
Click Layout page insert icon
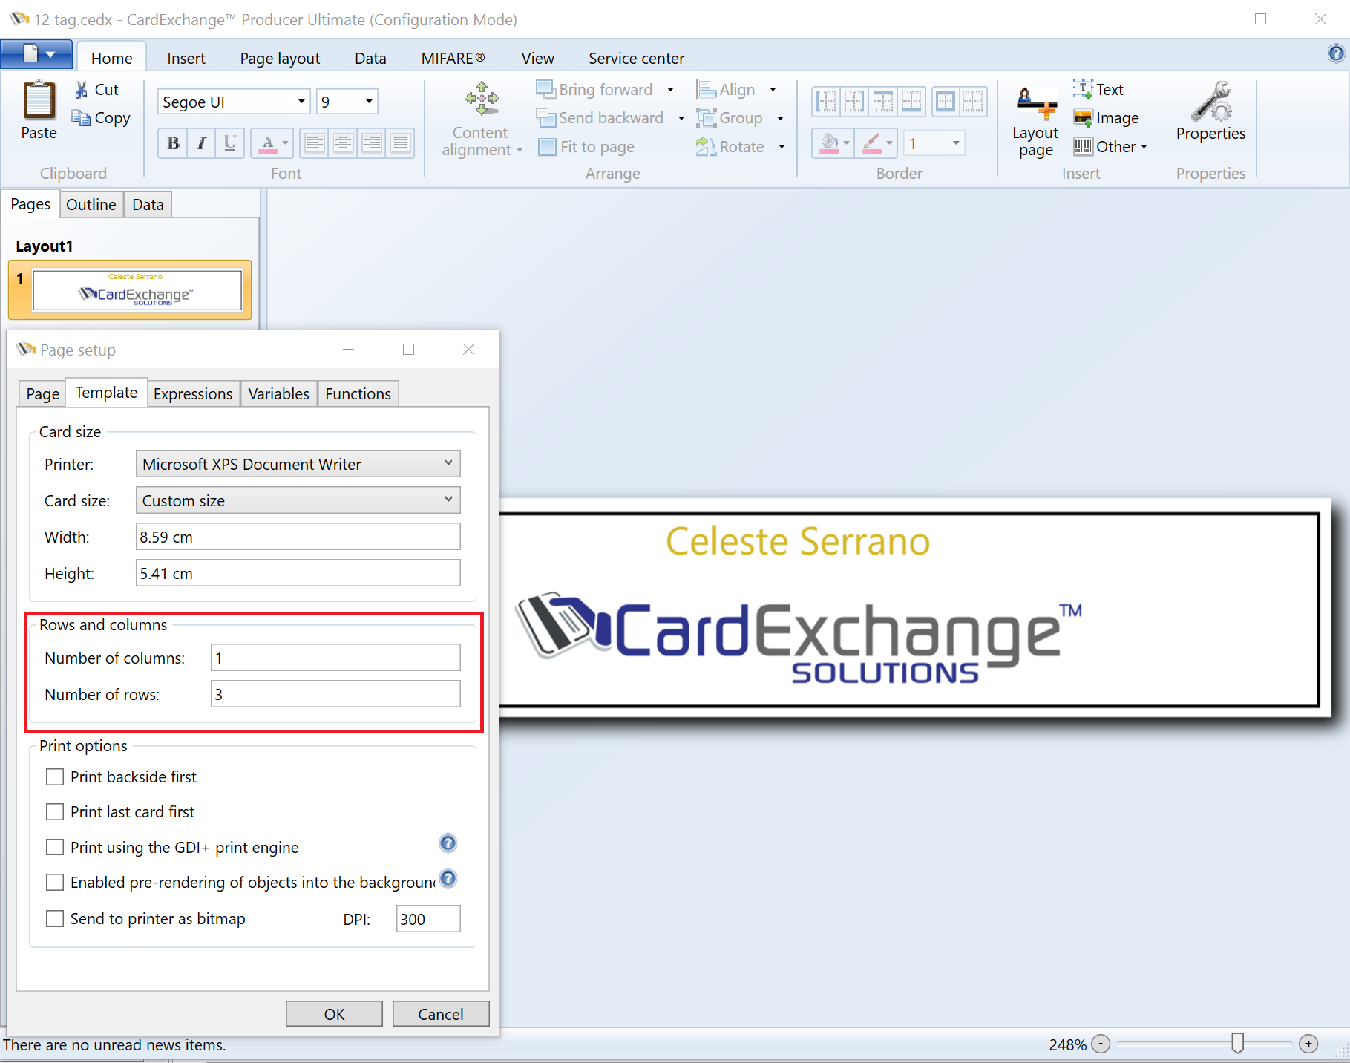[1036, 102]
